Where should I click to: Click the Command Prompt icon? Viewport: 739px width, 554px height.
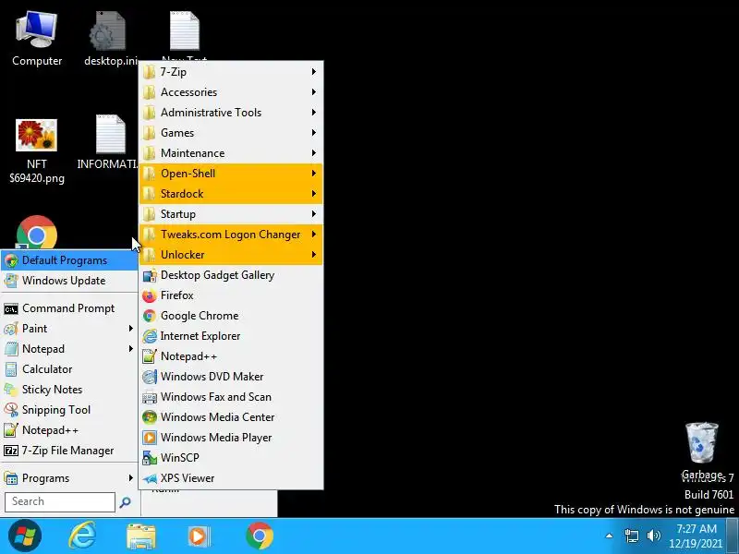pyautogui.click(x=11, y=308)
